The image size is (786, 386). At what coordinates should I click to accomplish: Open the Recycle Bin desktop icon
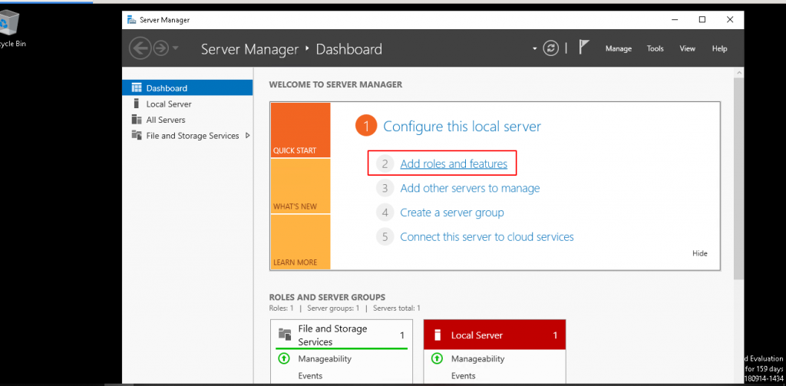pyautogui.click(x=10, y=28)
